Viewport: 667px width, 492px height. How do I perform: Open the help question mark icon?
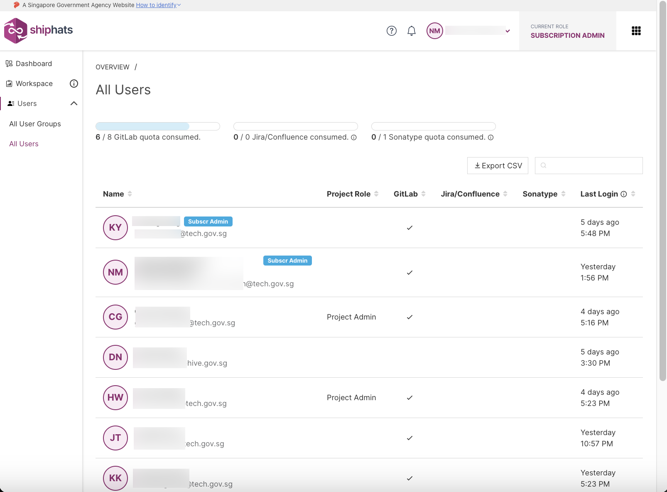(x=391, y=31)
